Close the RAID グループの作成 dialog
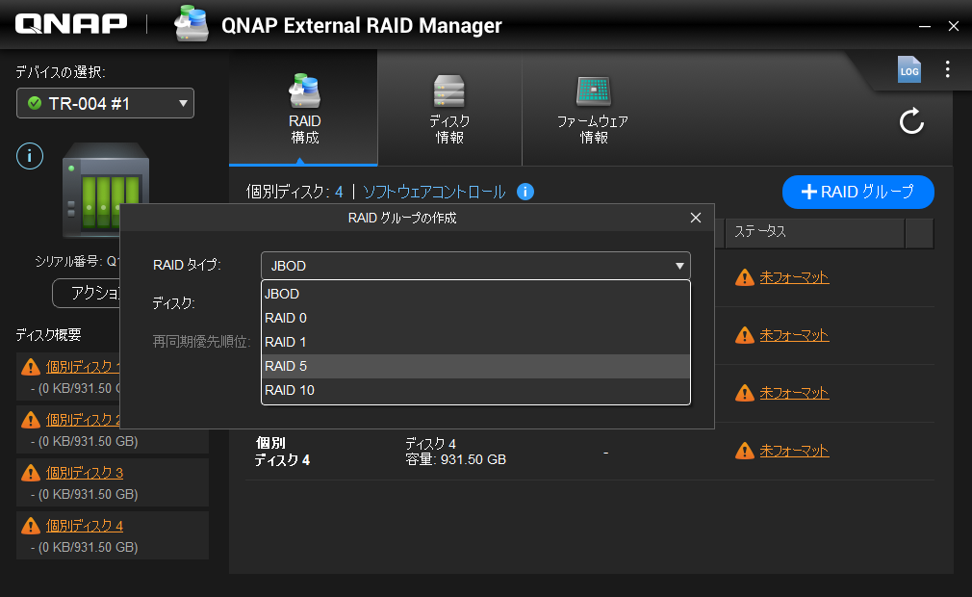Viewport: 972px width, 597px height. (696, 218)
